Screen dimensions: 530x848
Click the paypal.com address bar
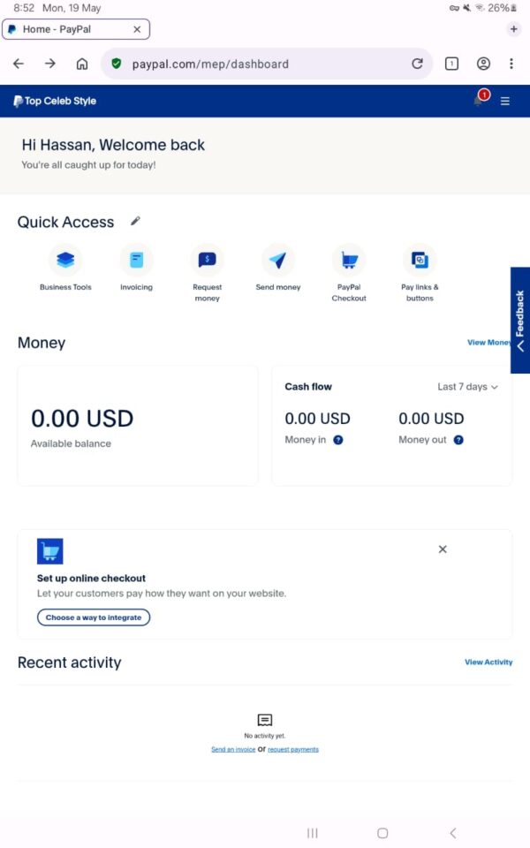pos(265,64)
